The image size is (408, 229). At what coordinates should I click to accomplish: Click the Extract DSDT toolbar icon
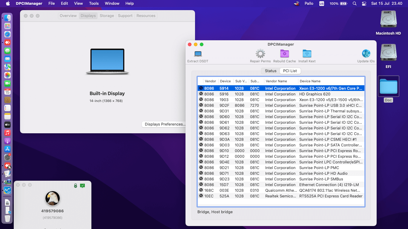point(198,54)
